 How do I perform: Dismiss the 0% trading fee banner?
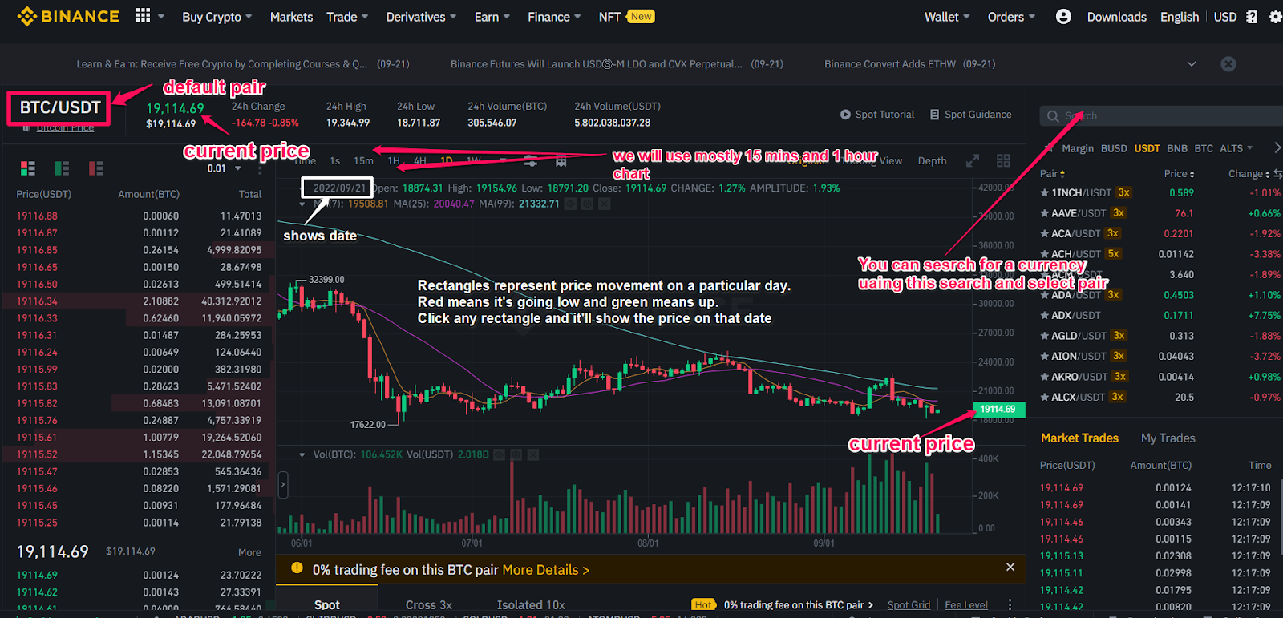point(1010,568)
